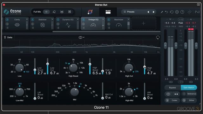The height and width of the screenshot is (114, 203).
Task: Select the drums focus icon in the toolbar
Action: 62,12
